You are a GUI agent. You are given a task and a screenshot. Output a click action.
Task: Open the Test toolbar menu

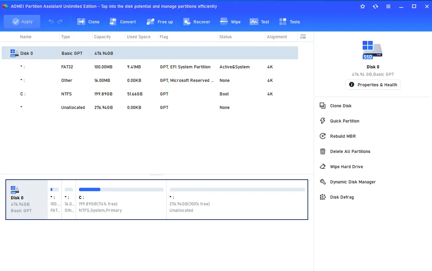coord(259,22)
